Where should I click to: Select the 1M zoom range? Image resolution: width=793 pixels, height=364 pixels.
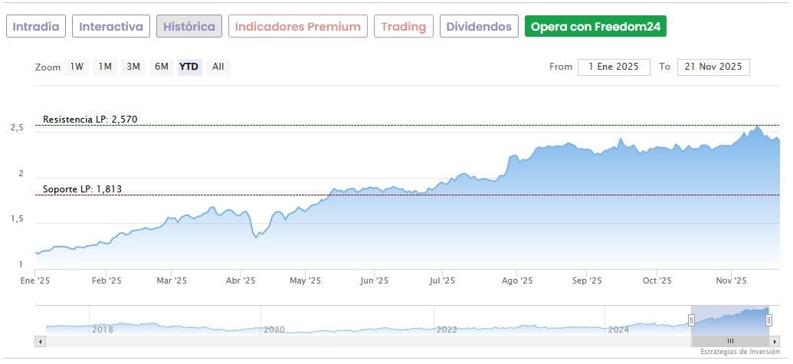[105, 67]
